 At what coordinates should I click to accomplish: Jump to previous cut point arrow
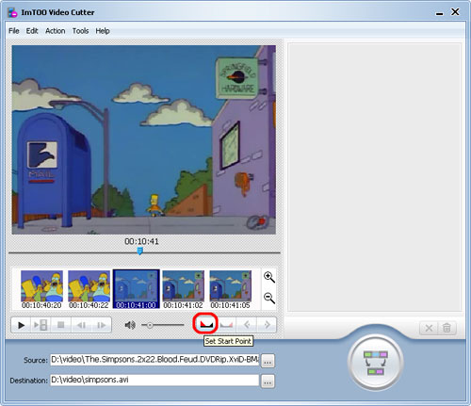(247, 325)
